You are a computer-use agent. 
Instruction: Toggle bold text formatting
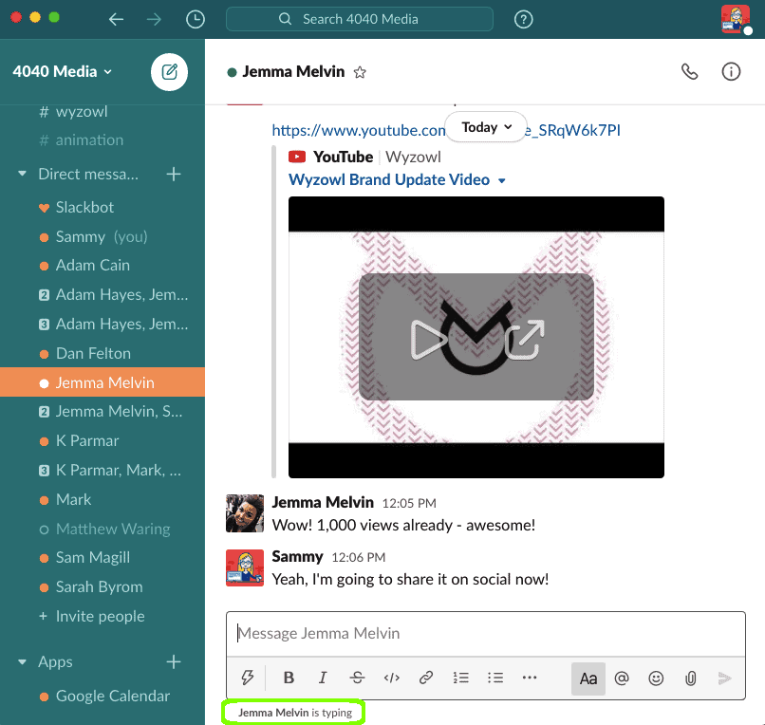[x=289, y=678]
